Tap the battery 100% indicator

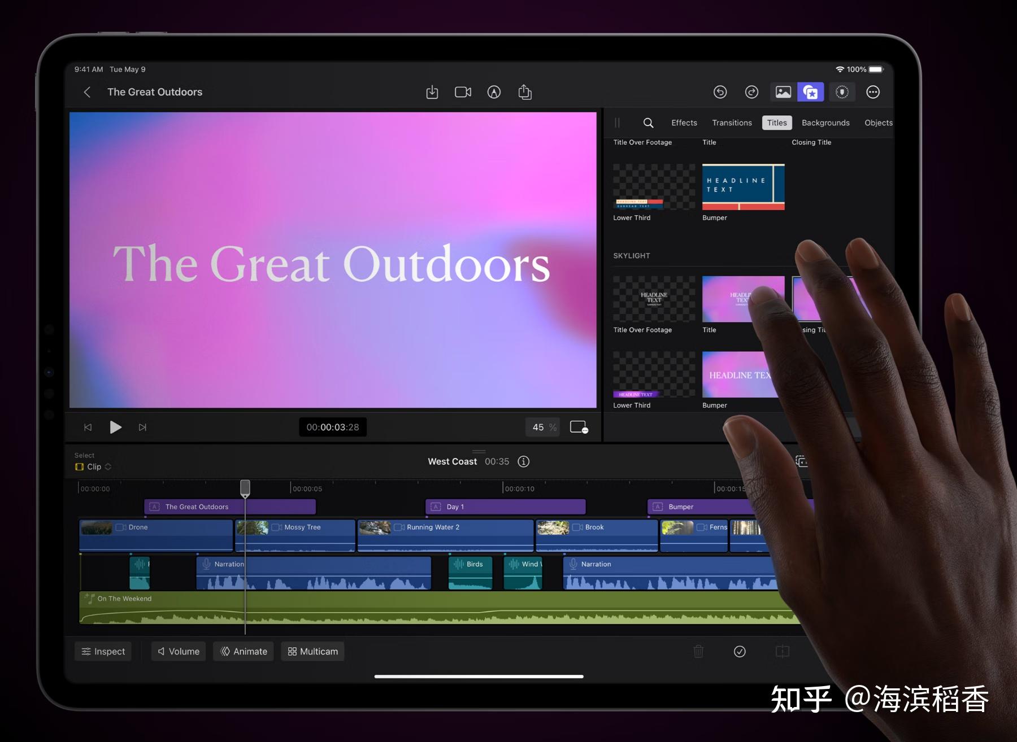865,69
